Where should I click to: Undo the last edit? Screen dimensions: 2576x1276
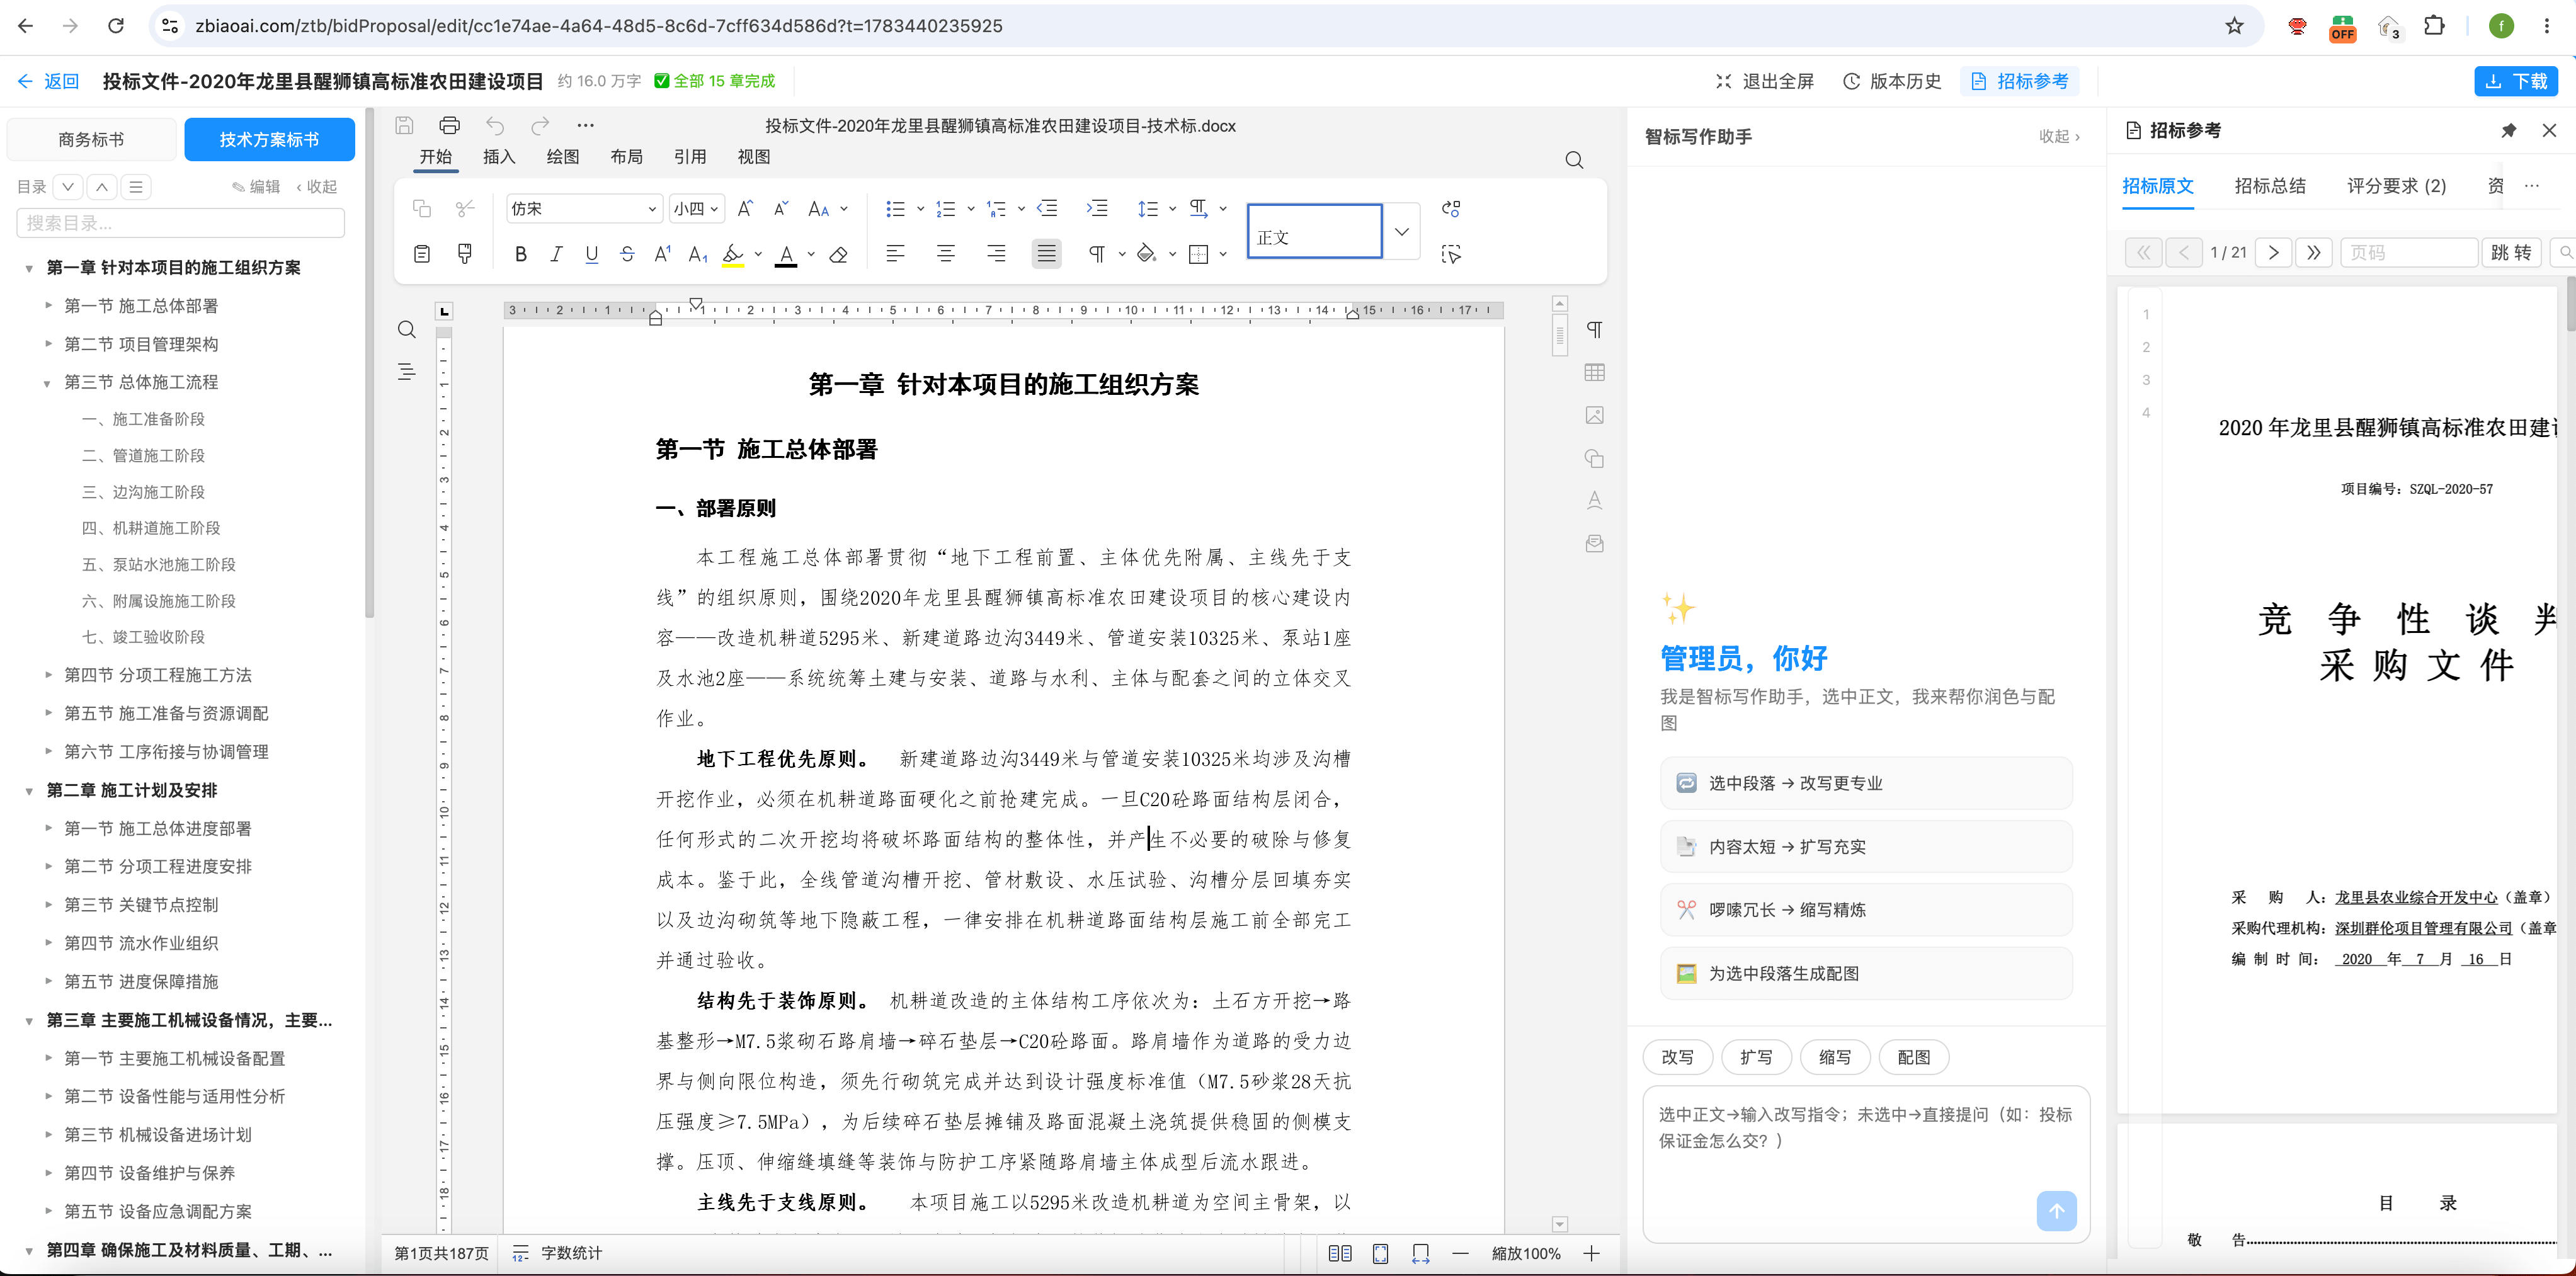(x=495, y=125)
